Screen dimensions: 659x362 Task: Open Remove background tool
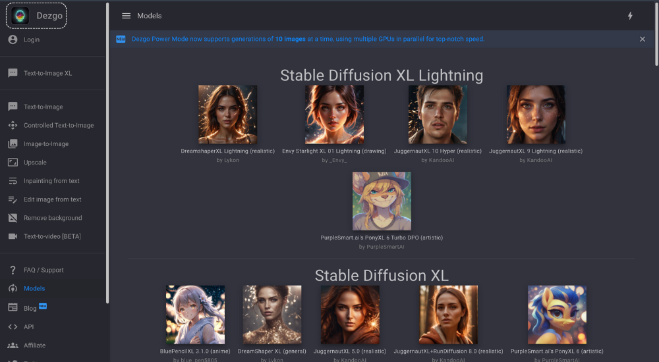[x=54, y=218]
